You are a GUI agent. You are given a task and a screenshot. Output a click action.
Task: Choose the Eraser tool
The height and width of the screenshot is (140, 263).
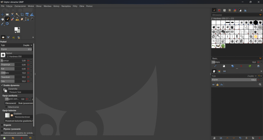coord(12,19)
